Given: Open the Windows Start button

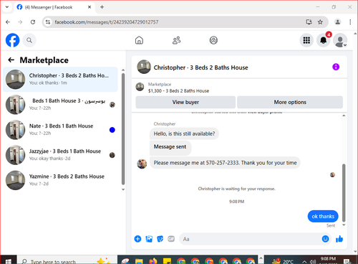Looking at the screenshot, I should click(x=9, y=260).
